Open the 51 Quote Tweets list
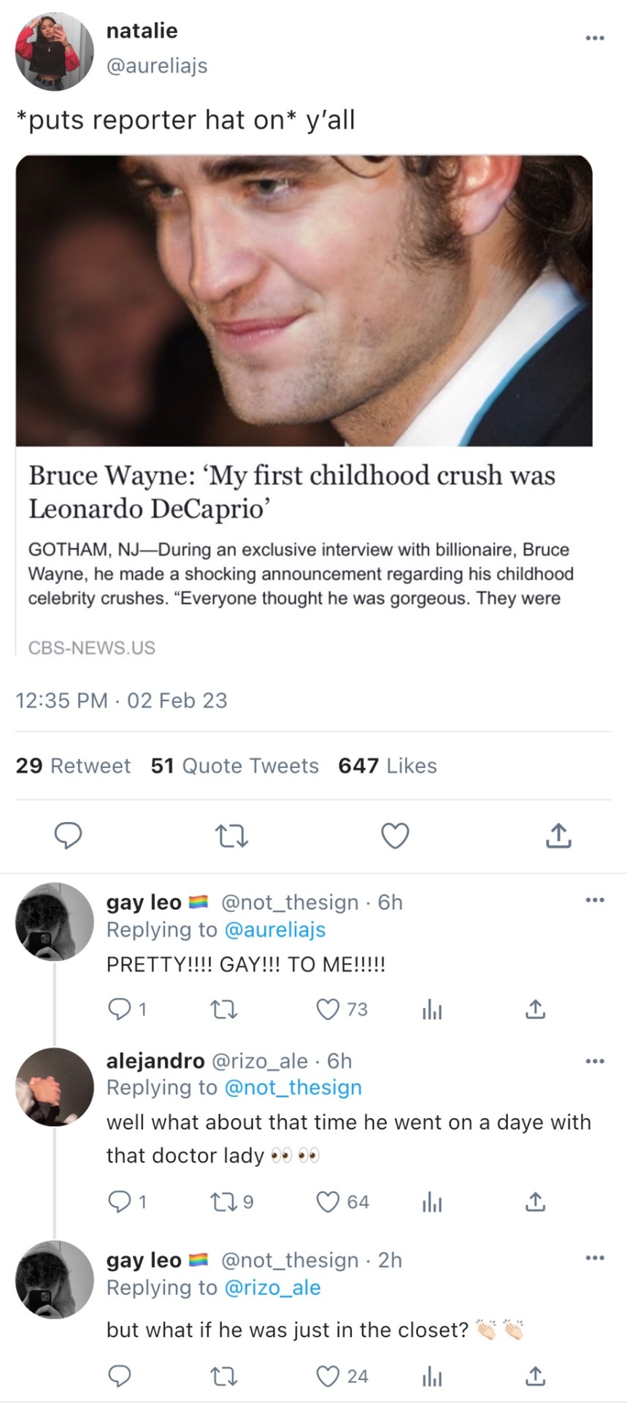The height and width of the screenshot is (1403, 627). (x=235, y=766)
